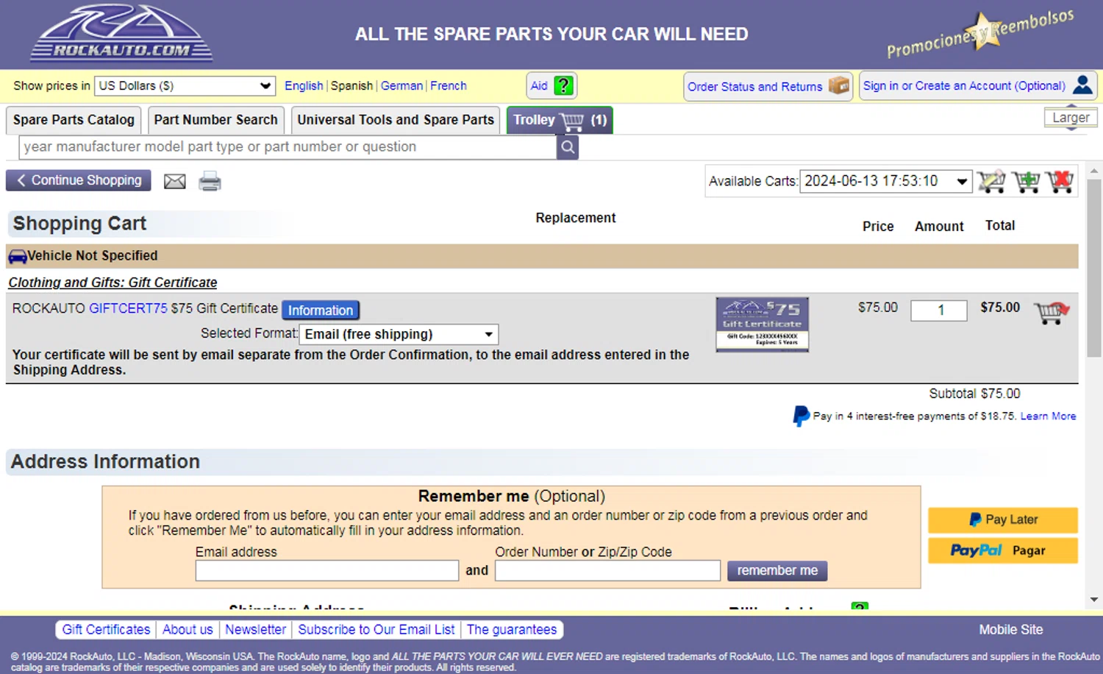Click the Larger text size button
Screen dimensions: 1103x674
pos(1071,117)
